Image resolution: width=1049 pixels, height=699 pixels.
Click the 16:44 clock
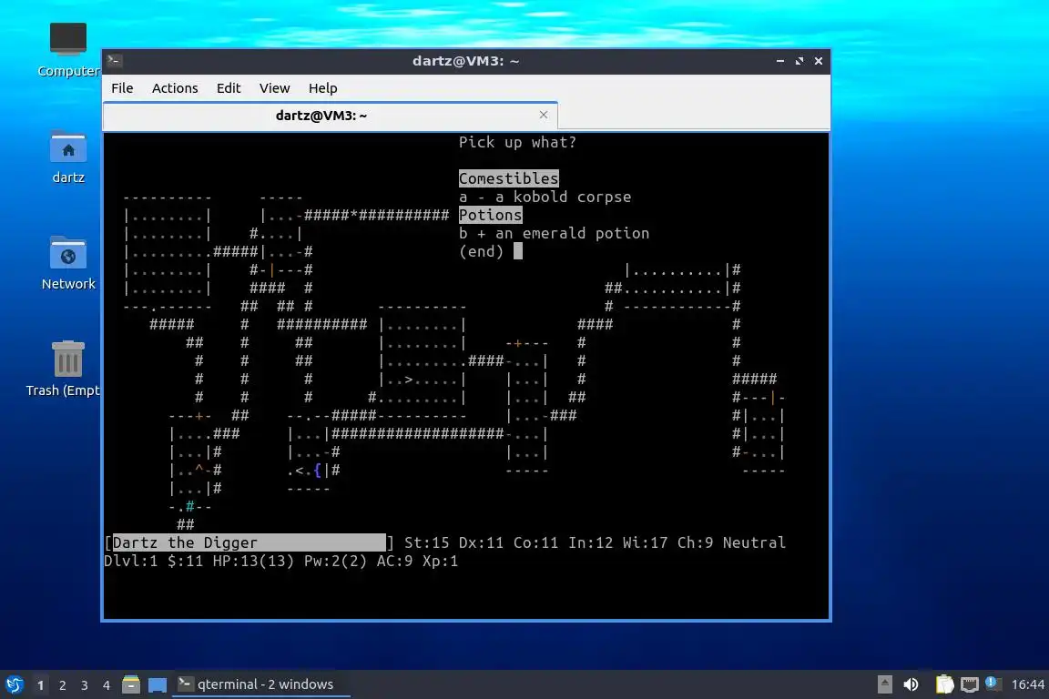(x=1027, y=684)
